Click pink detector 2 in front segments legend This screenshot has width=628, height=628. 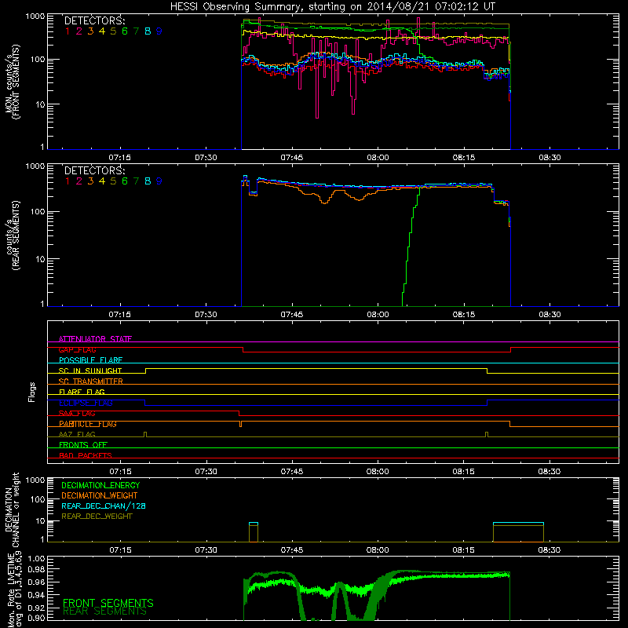(x=79, y=31)
